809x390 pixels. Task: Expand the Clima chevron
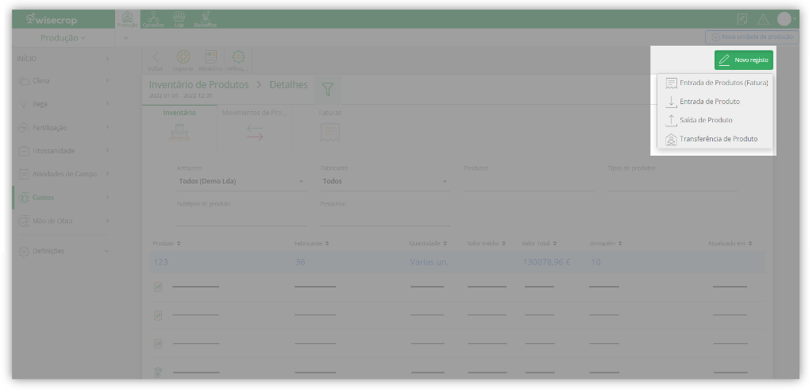point(107,80)
